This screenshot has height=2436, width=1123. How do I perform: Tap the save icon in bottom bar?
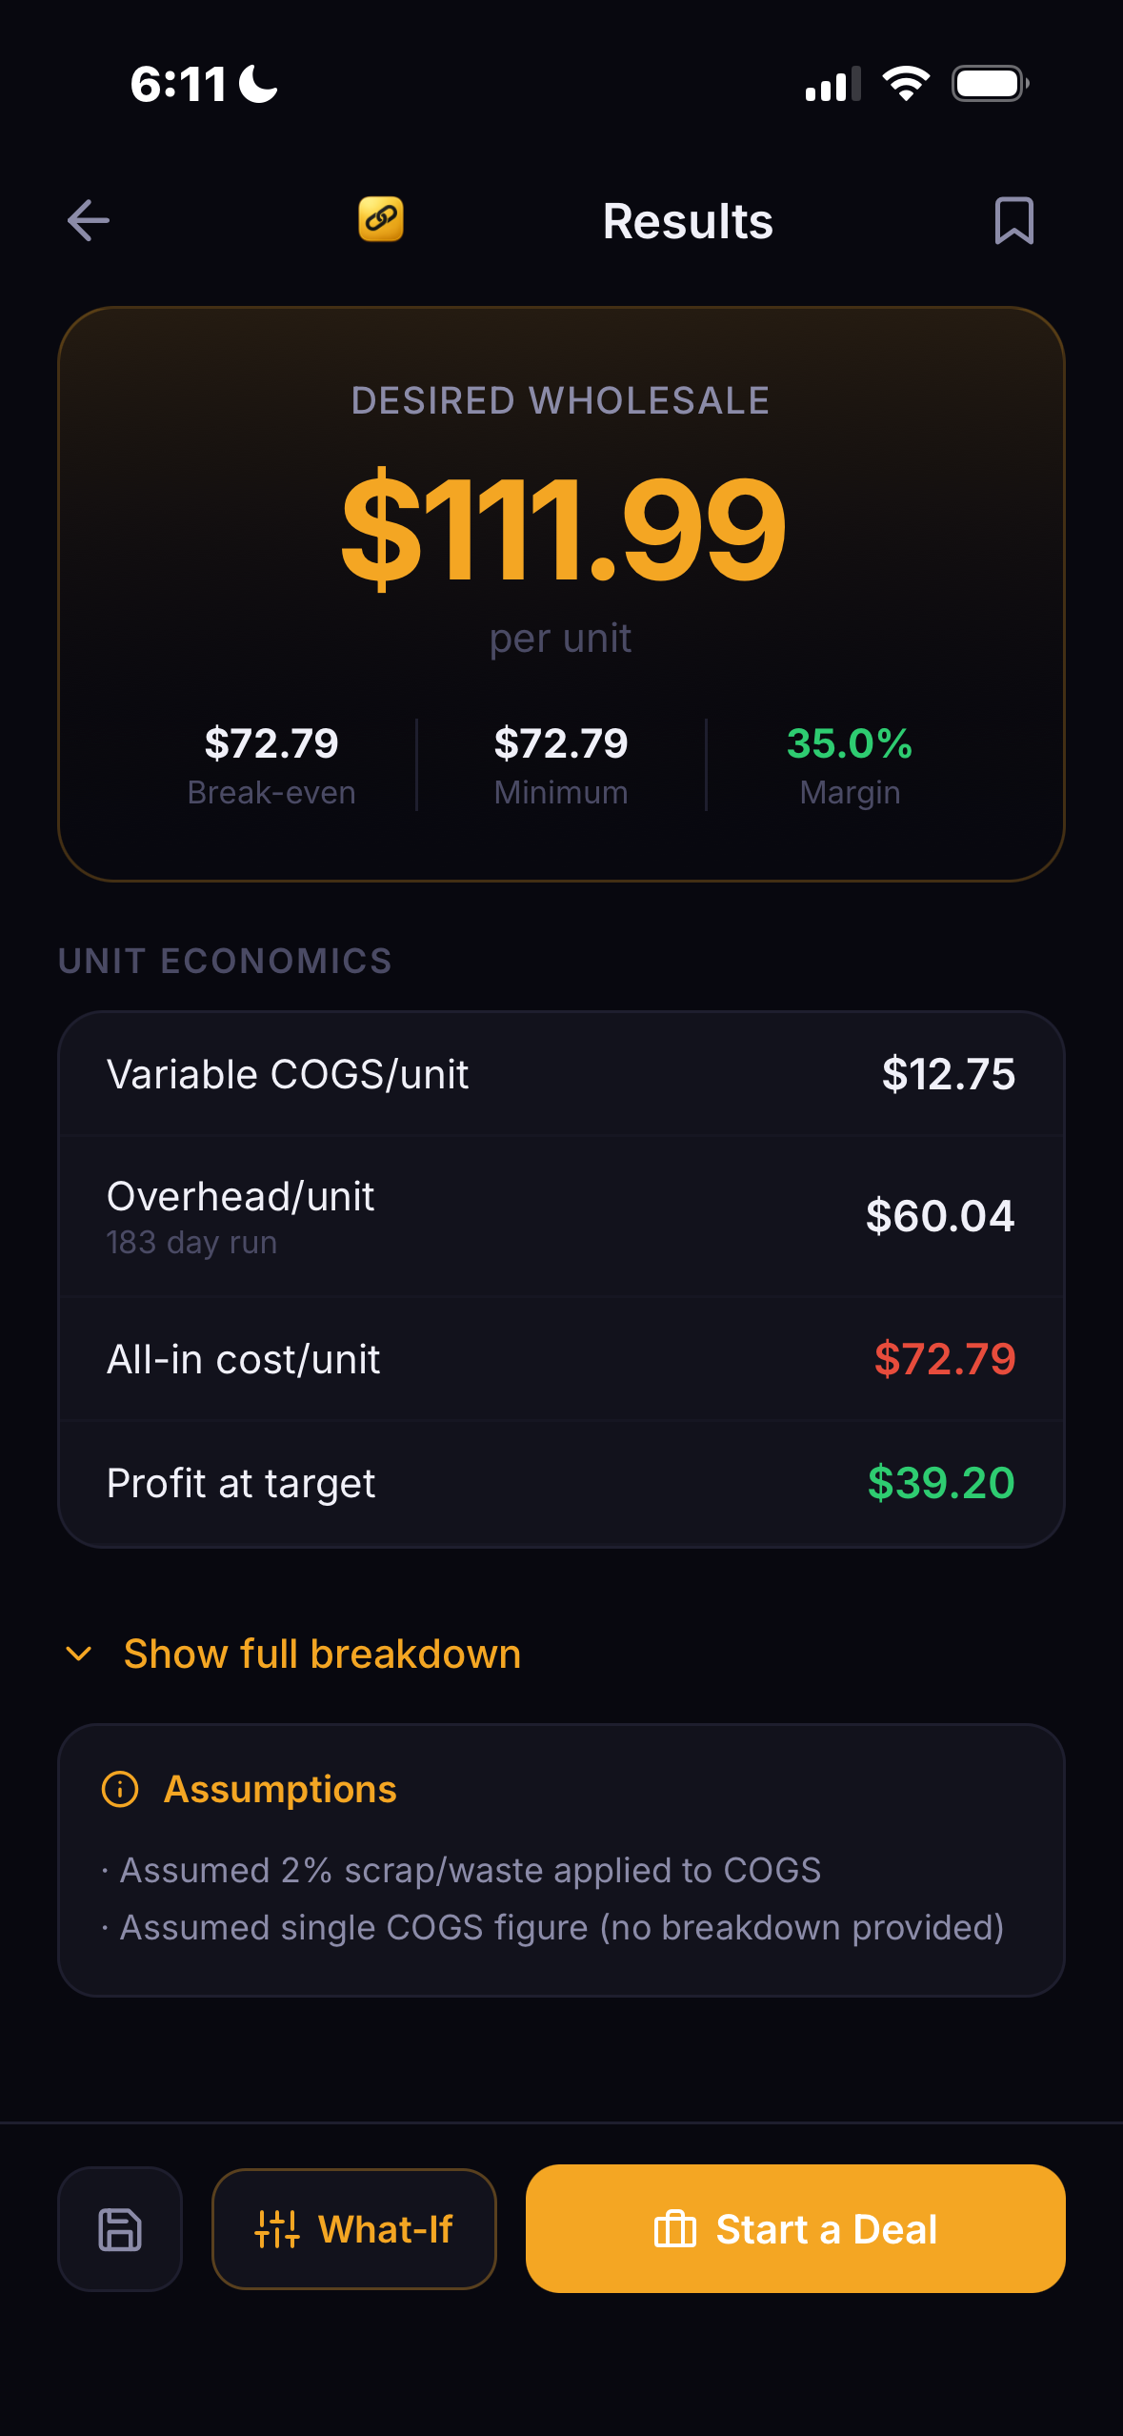[119, 2229]
